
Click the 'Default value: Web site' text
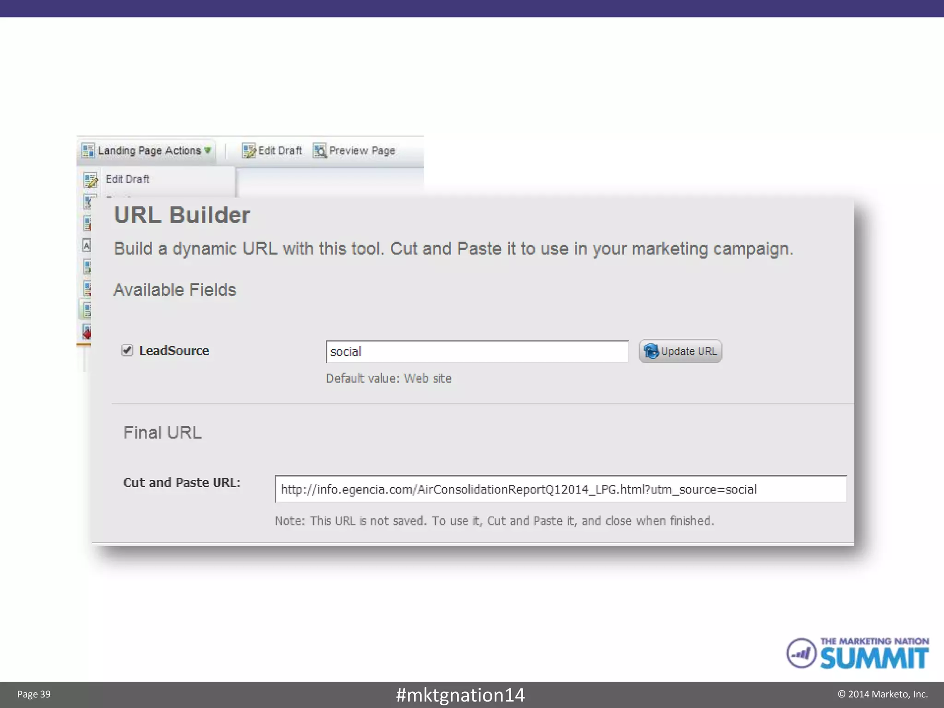pyautogui.click(x=389, y=378)
